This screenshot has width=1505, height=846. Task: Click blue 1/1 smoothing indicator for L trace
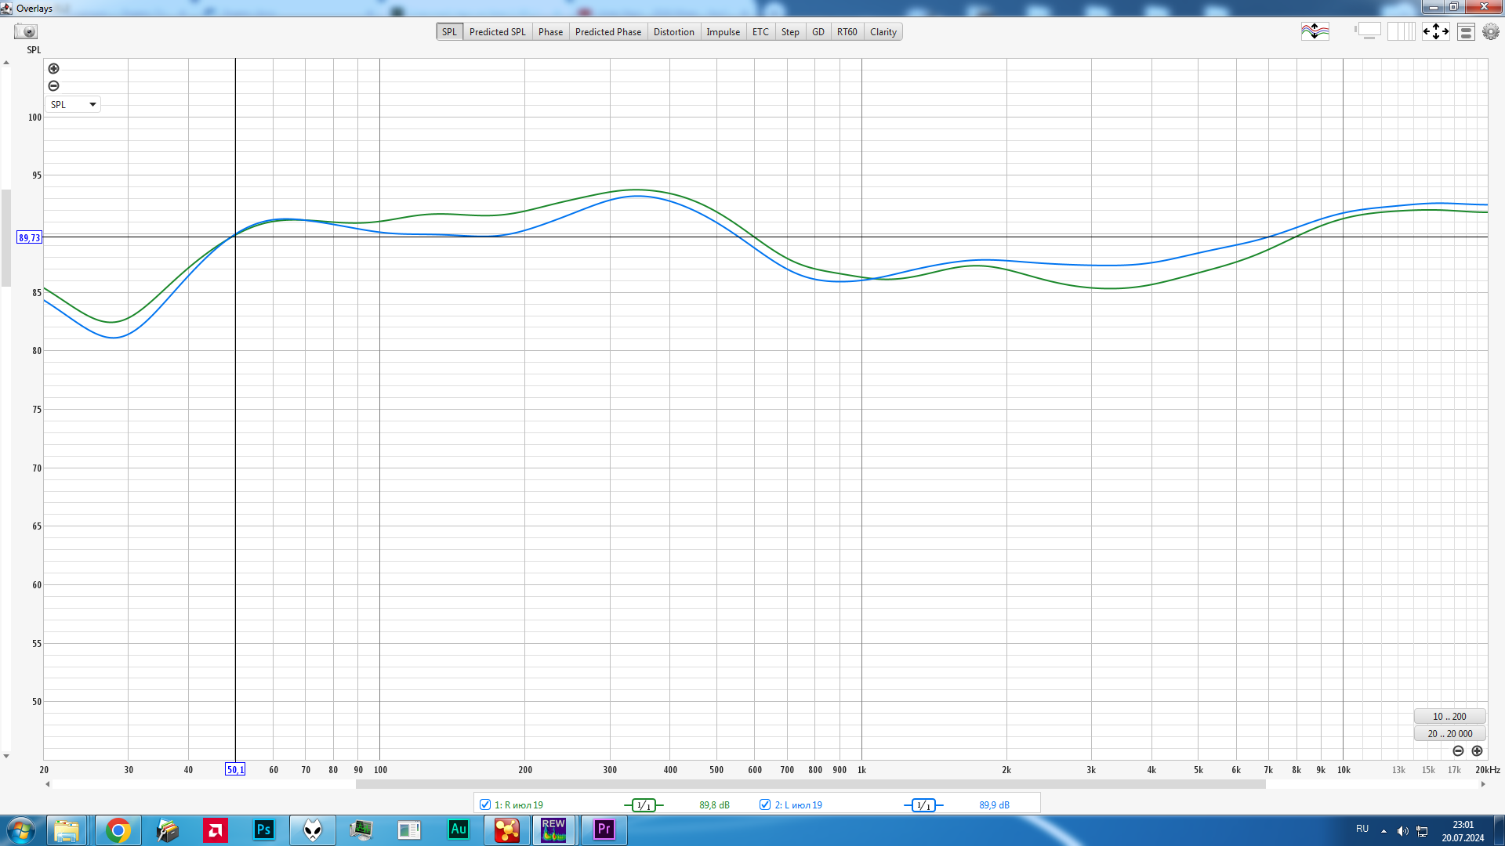[x=923, y=805]
